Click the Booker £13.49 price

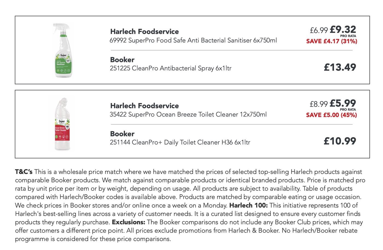[x=340, y=67]
